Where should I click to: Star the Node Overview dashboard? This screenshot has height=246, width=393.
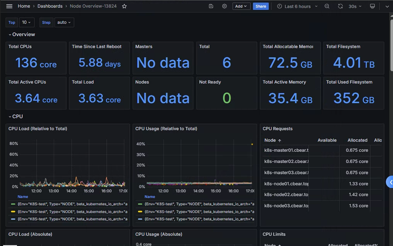click(x=124, y=6)
